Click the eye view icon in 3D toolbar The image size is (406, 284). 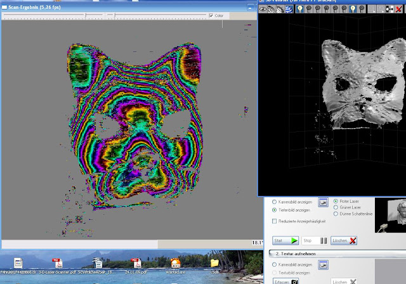point(264,10)
